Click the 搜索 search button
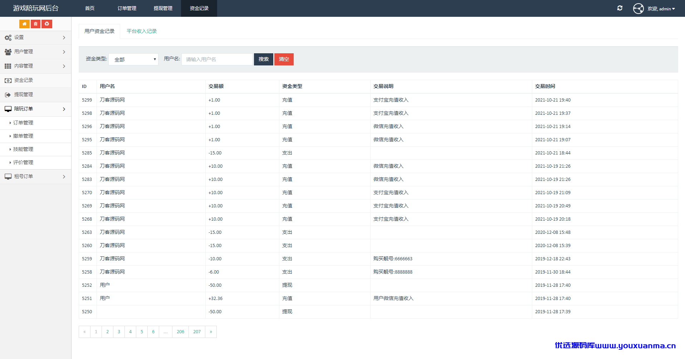The height and width of the screenshot is (359, 685). (264, 59)
